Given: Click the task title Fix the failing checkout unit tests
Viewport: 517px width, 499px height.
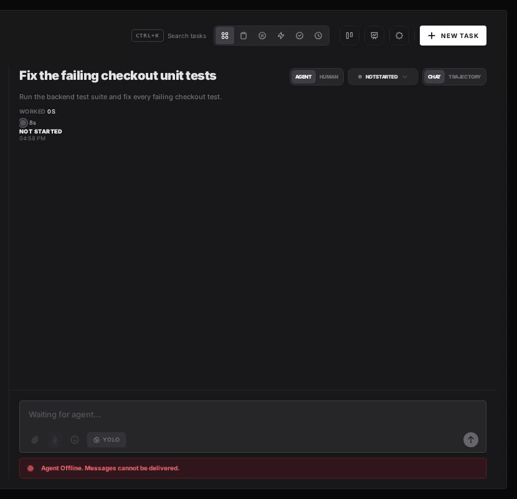Looking at the screenshot, I should pyautogui.click(x=118, y=75).
